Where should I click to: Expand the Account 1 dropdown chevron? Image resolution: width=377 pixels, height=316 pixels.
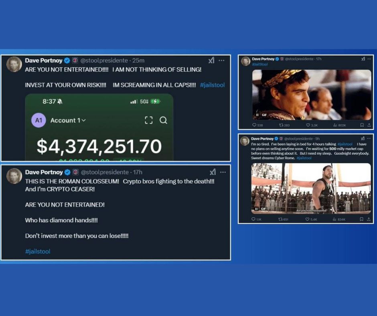83,120
